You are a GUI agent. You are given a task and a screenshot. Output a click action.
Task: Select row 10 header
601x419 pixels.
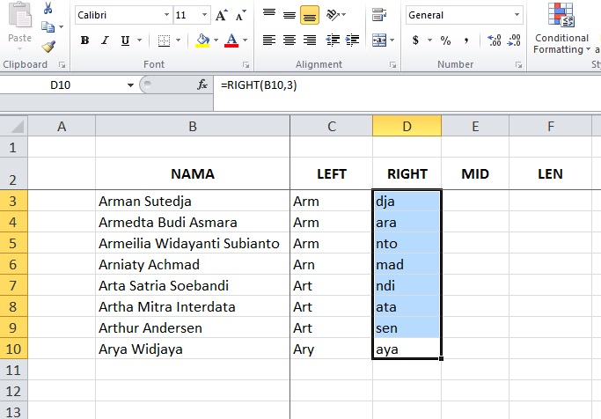click(14, 349)
